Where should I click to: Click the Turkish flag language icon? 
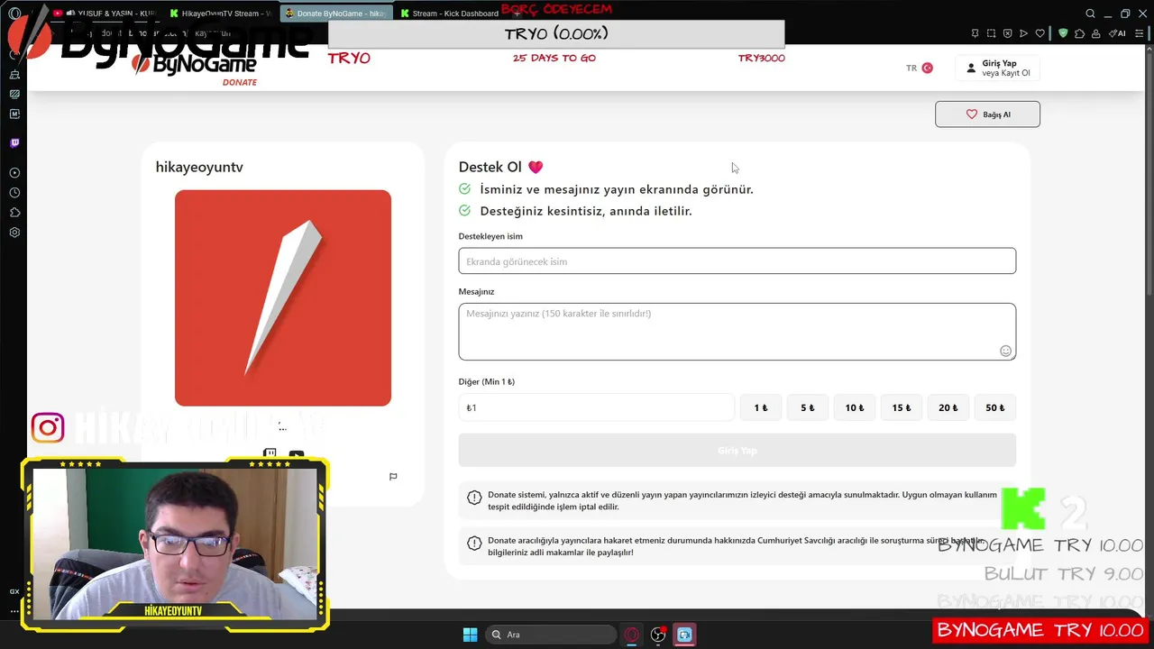click(927, 68)
